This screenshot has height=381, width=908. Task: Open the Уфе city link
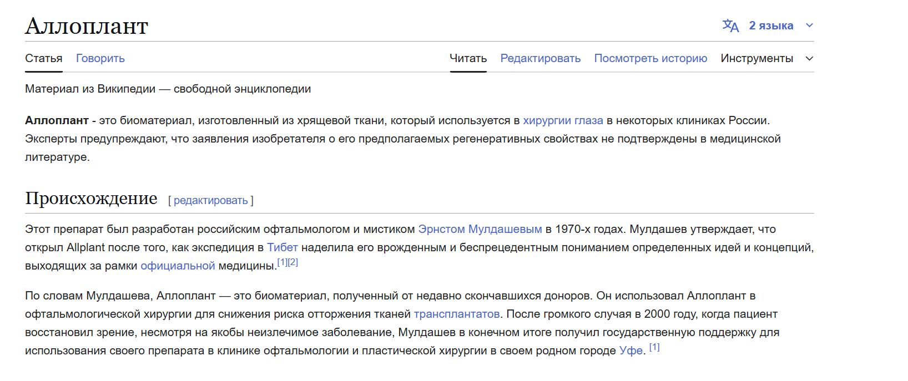click(631, 350)
